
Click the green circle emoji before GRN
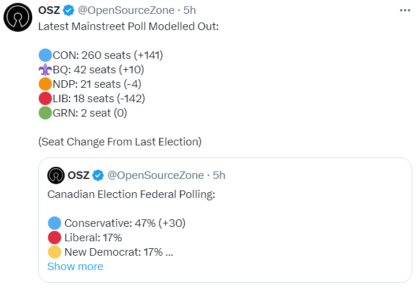tap(45, 113)
